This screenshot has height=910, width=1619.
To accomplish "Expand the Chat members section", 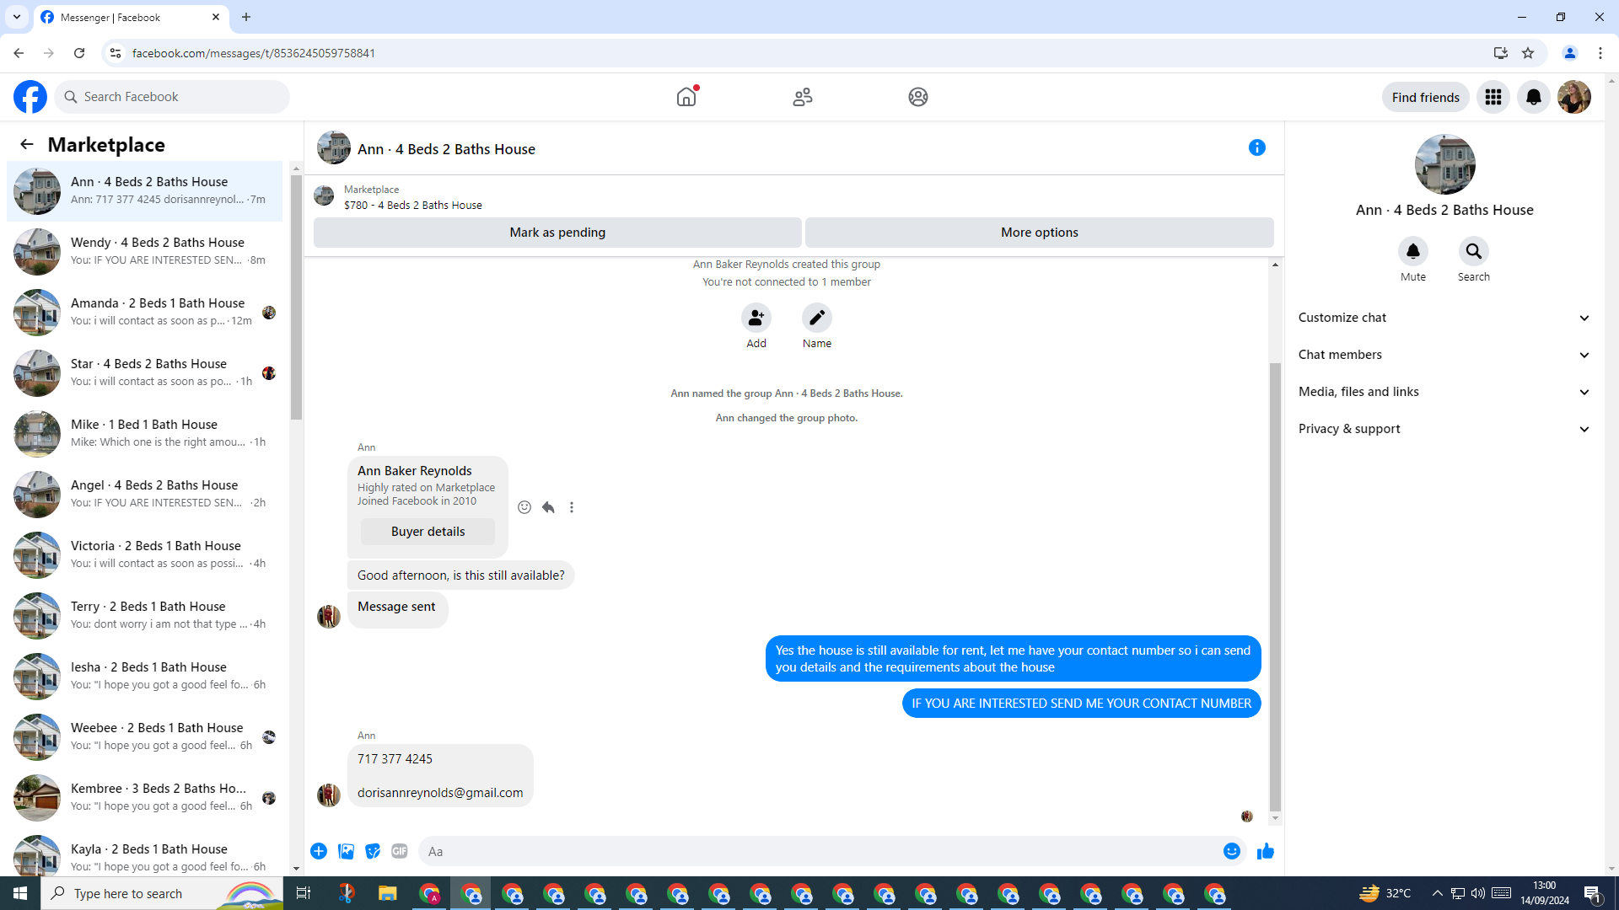I will coord(1444,355).
